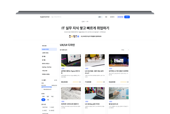This screenshot has height=114, width=170.
Task: Select the 3-6시간 duration chip
Action: (45, 111)
